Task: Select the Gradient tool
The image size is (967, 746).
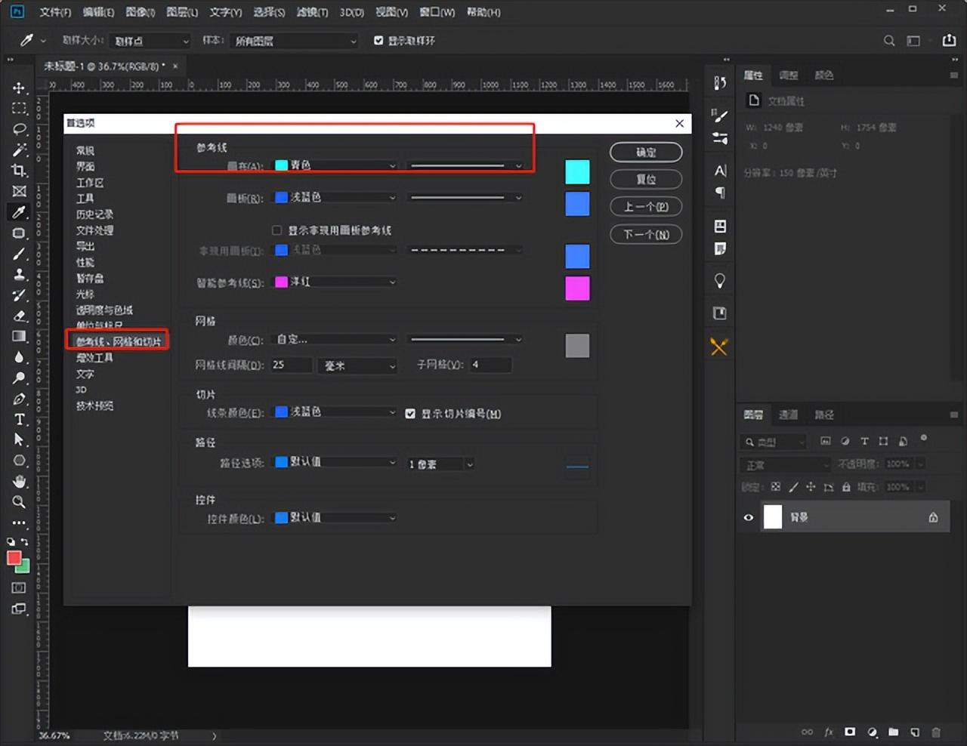Action: (x=19, y=337)
